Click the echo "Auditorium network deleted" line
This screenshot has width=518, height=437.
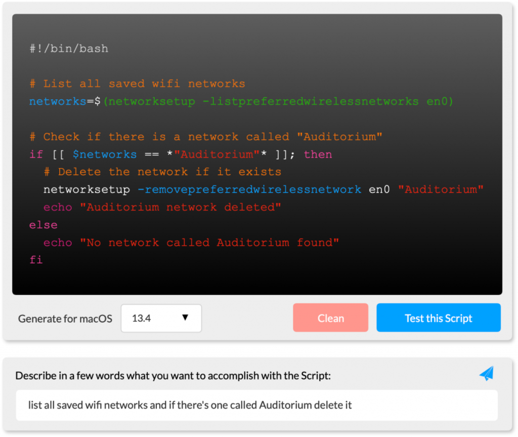(x=162, y=207)
